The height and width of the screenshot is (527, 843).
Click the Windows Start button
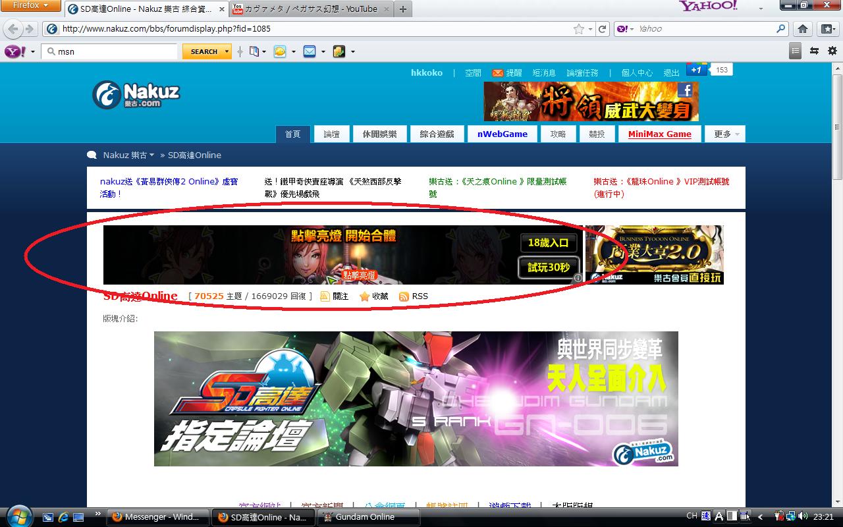tap(18, 516)
